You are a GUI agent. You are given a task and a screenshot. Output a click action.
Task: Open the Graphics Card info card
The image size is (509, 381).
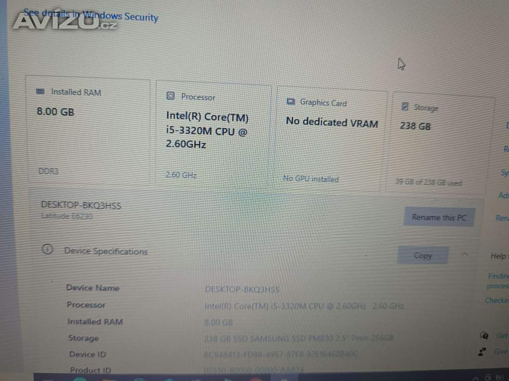(331, 138)
